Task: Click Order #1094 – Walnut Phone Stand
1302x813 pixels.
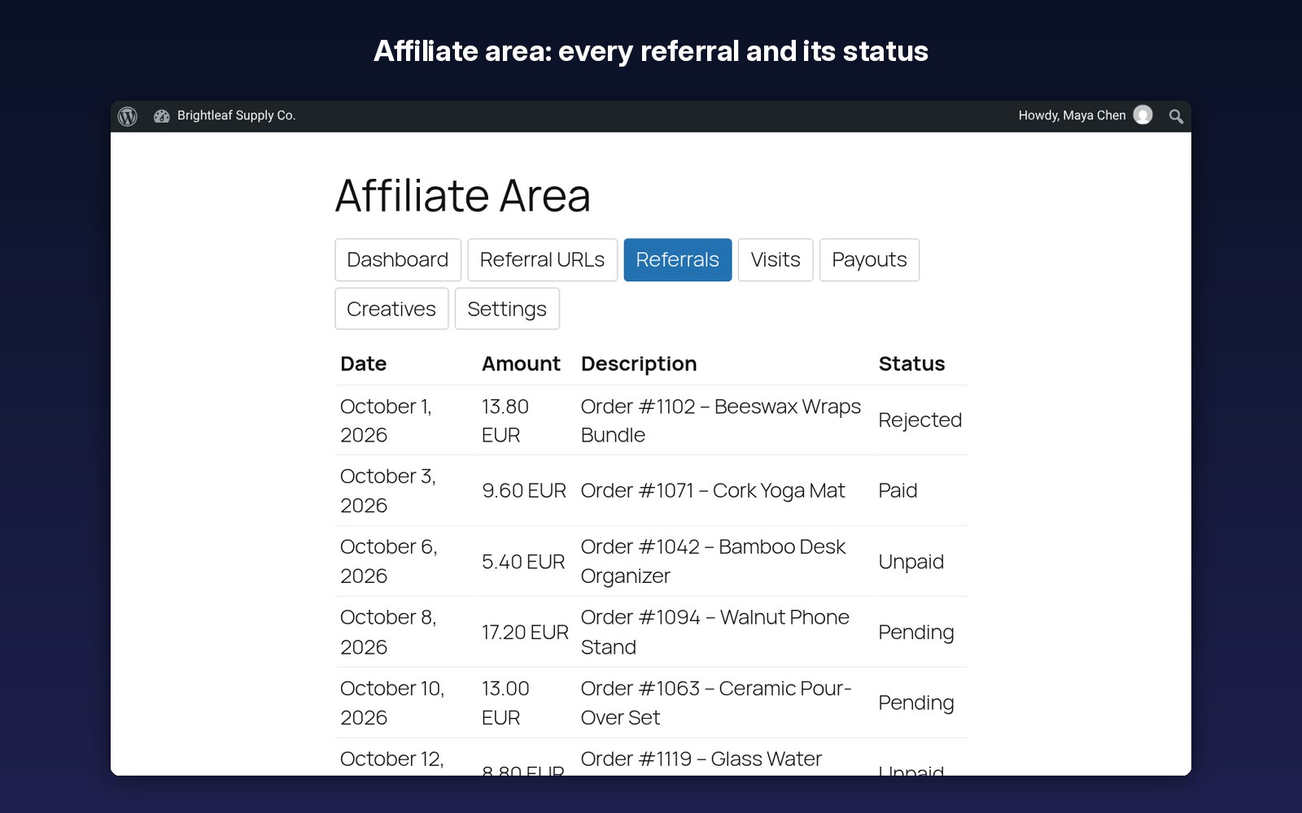Action: [715, 633]
